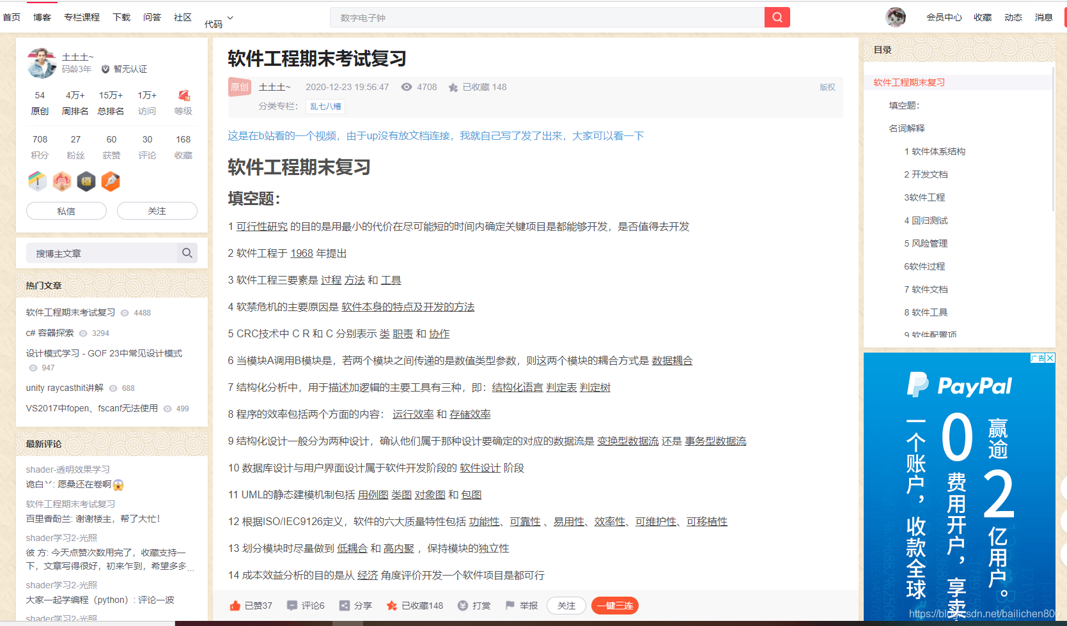The width and height of the screenshot is (1067, 626).
Task: Click the first achievement badge under profile stats
Action: (x=38, y=181)
